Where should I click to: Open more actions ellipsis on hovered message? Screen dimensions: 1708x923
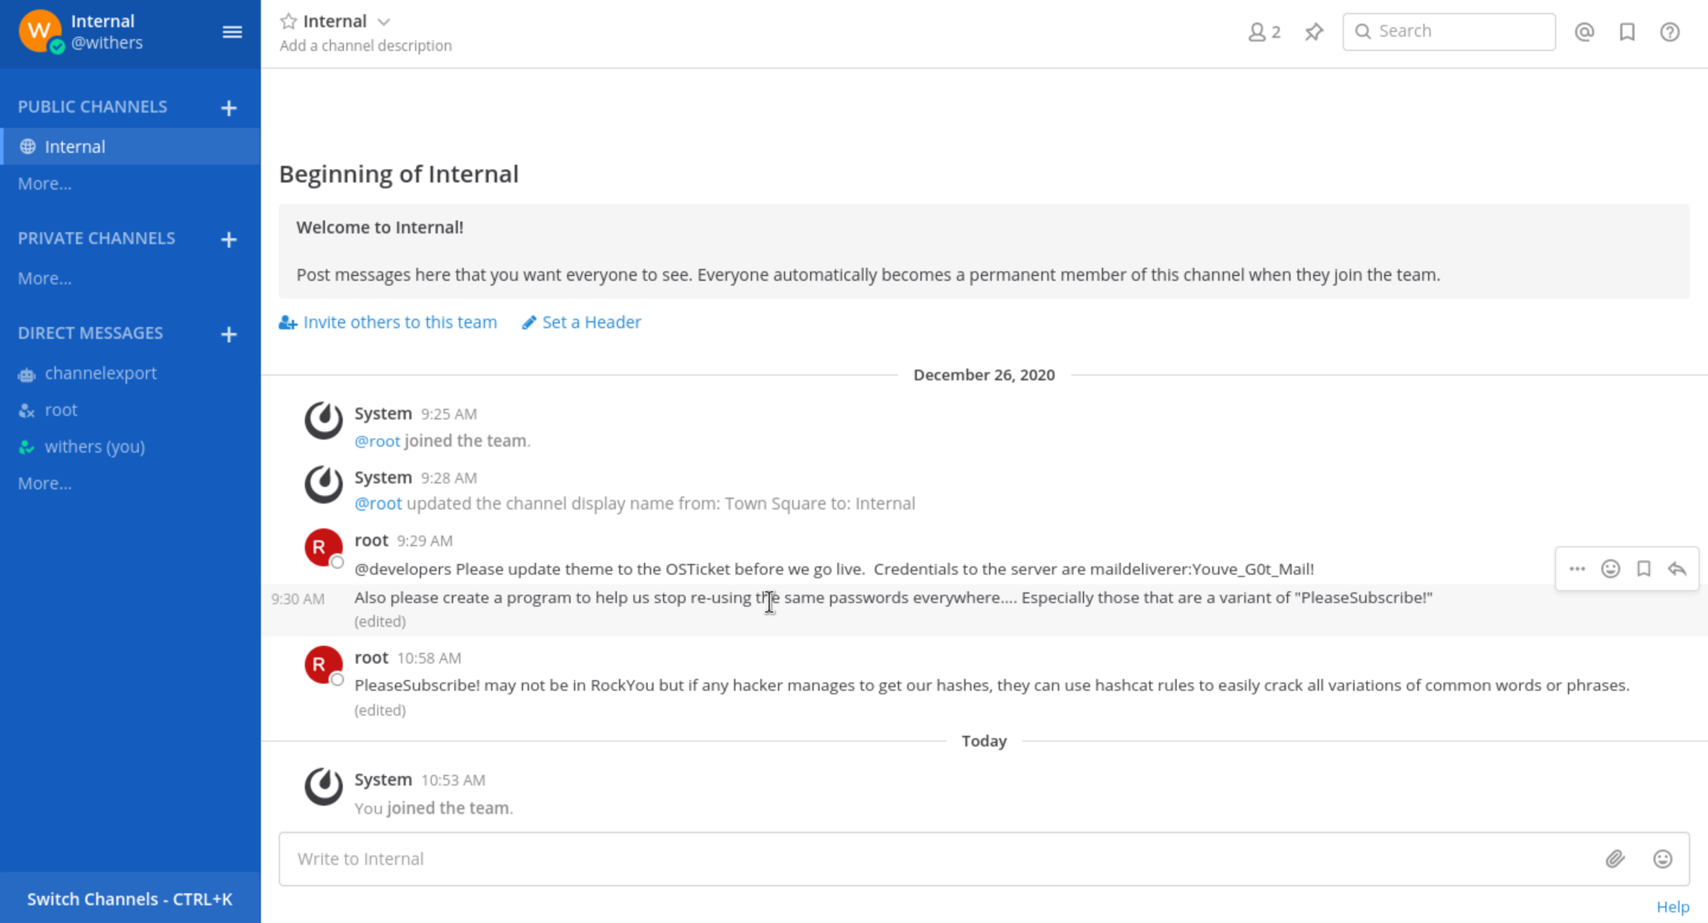(1577, 569)
